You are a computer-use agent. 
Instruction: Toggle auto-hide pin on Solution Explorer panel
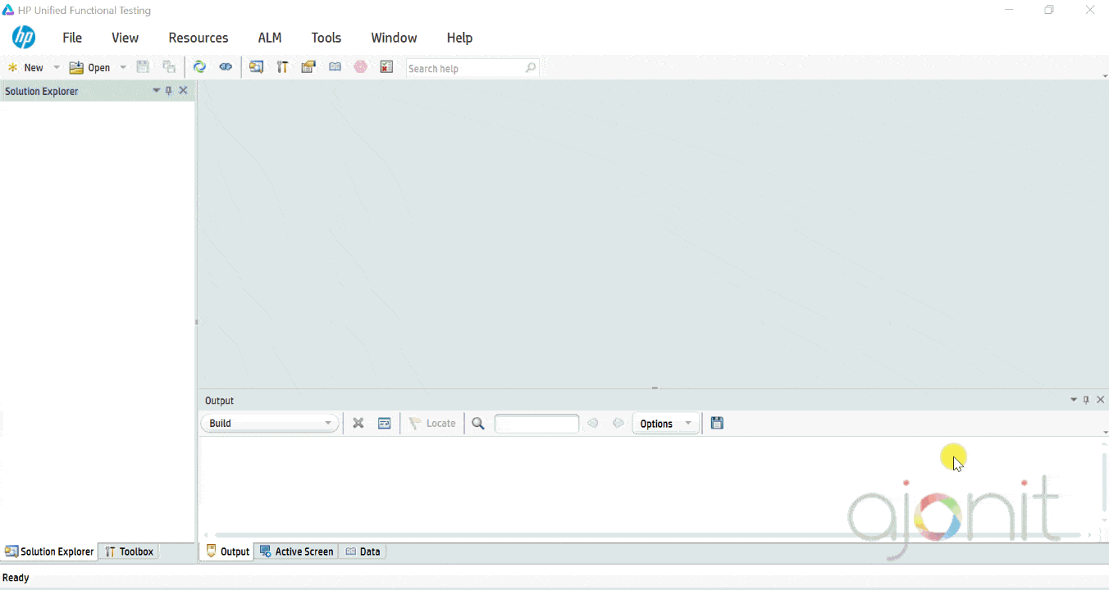(169, 90)
